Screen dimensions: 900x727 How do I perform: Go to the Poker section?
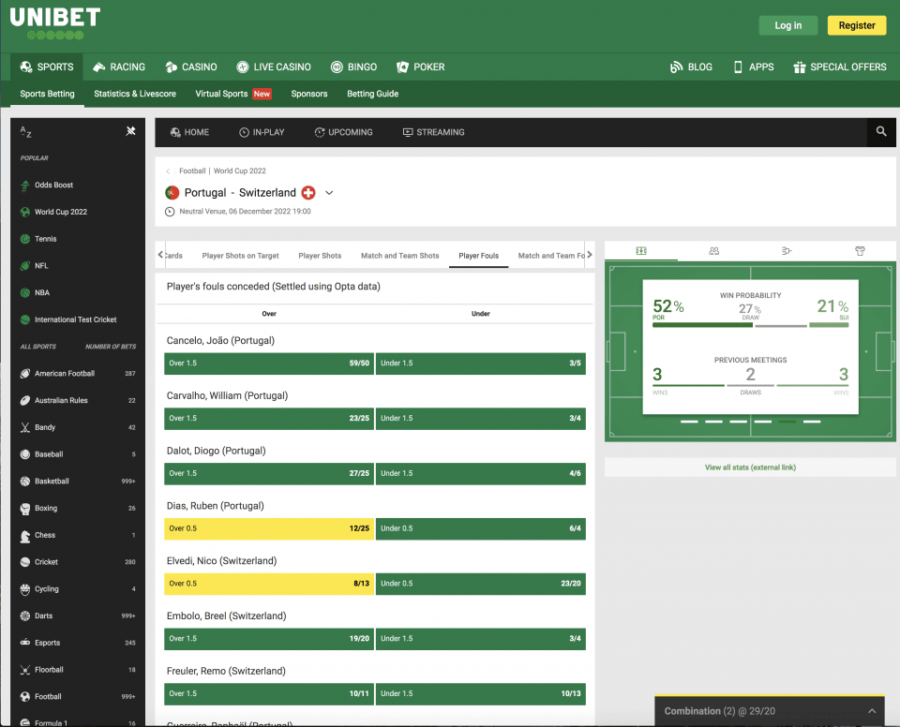click(421, 67)
